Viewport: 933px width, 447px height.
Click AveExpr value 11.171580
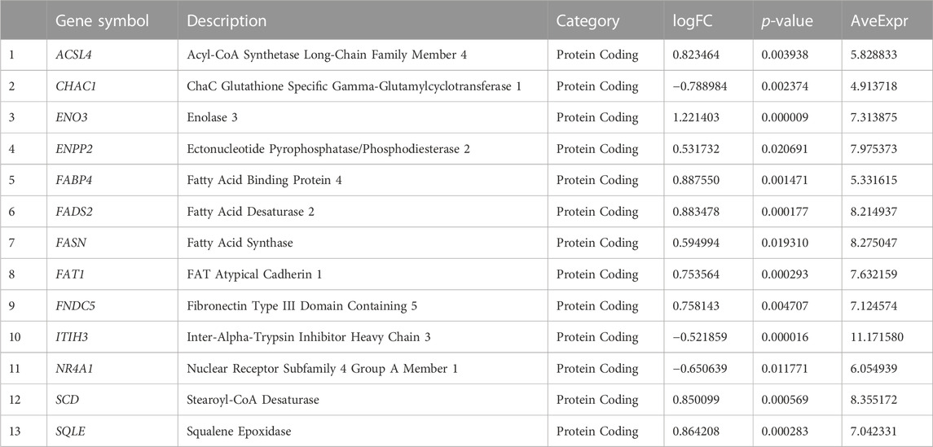[x=877, y=337]
